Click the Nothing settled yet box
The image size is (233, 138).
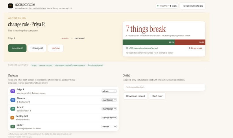pos(164,87)
